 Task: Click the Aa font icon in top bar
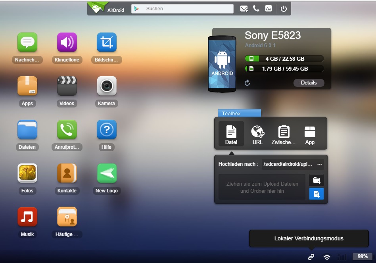(269, 9)
